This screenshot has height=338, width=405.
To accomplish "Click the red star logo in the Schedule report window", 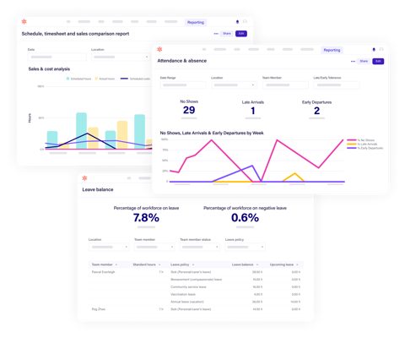I will (24, 21).
